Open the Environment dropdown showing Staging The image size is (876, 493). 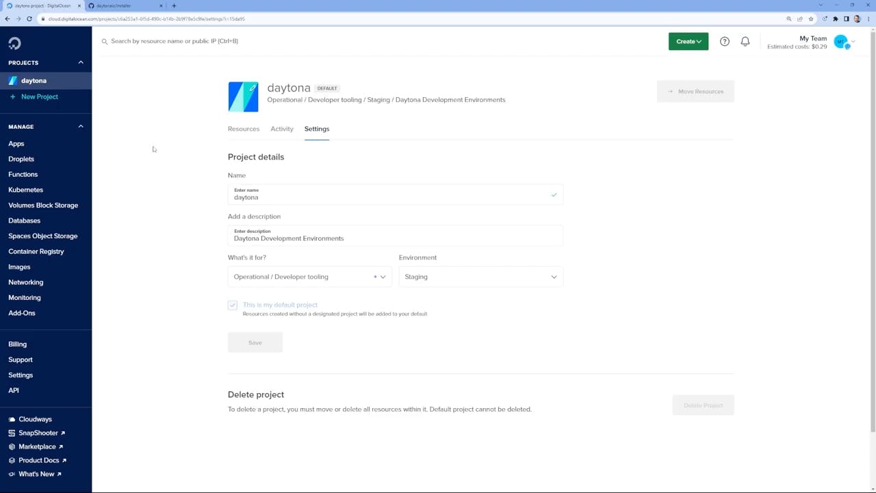tap(481, 277)
